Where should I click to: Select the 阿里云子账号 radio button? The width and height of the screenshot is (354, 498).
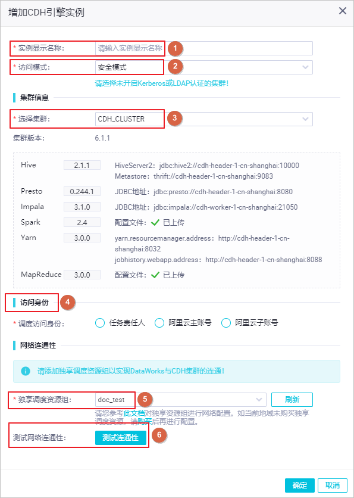226,323
